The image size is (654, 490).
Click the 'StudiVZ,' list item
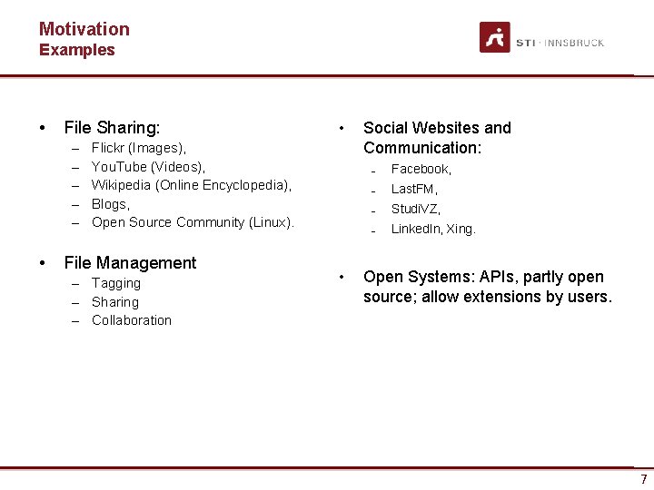point(416,209)
